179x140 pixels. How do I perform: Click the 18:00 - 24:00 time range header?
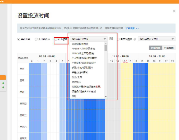point(157,56)
